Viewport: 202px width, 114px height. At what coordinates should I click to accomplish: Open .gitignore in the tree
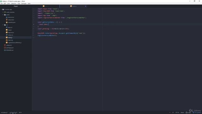(9, 45)
